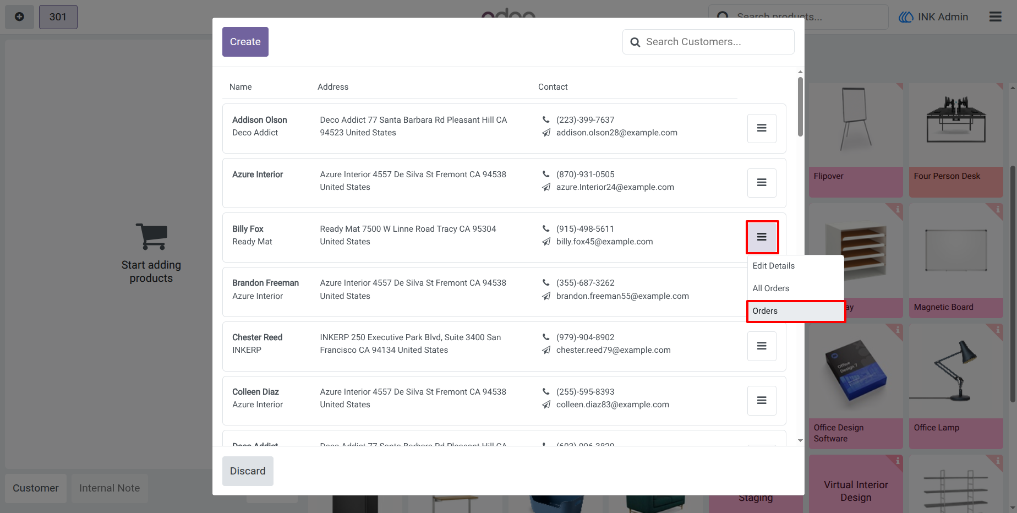
Task: Click the shopping cart icon
Action: click(151, 237)
